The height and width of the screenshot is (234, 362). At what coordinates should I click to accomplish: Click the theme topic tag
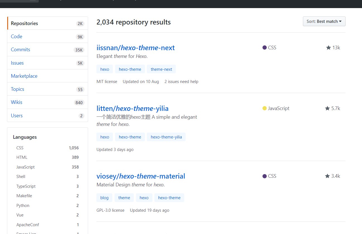tap(124, 198)
